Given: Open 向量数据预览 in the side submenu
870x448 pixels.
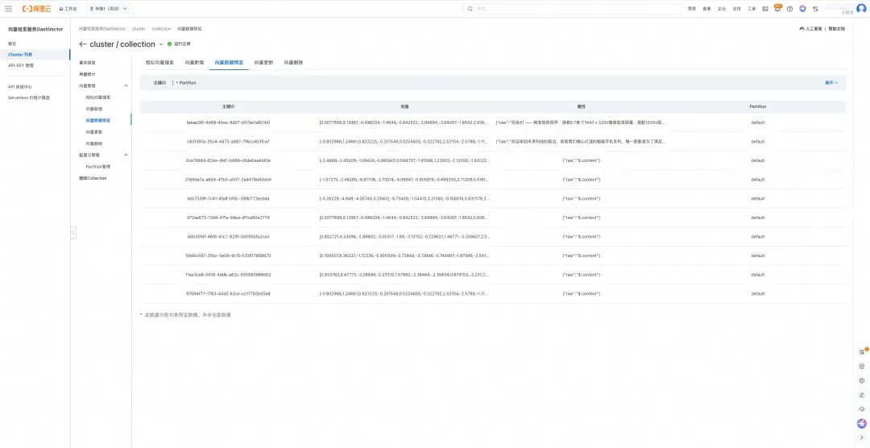Looking at the screenshot, I should click(x=98, y=121).
